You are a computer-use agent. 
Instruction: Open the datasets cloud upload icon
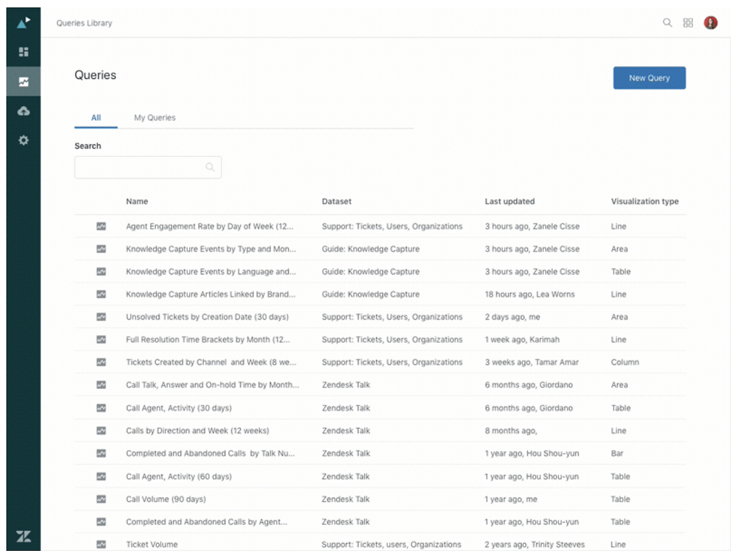coord(23,111)
